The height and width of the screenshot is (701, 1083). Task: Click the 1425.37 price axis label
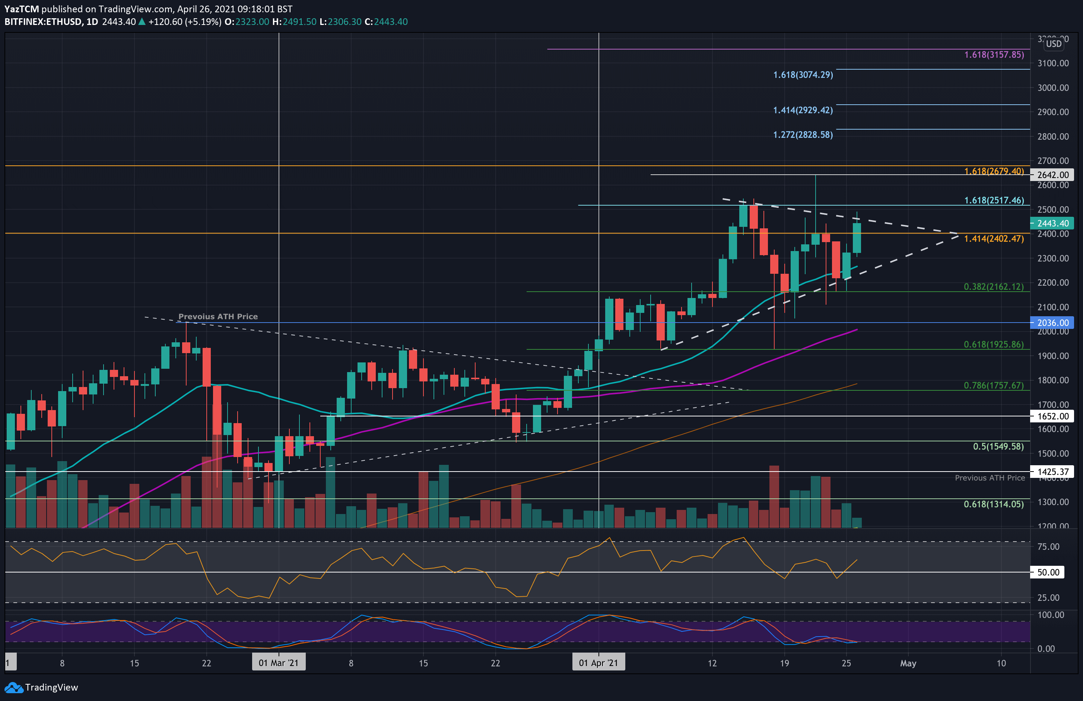1052,472
